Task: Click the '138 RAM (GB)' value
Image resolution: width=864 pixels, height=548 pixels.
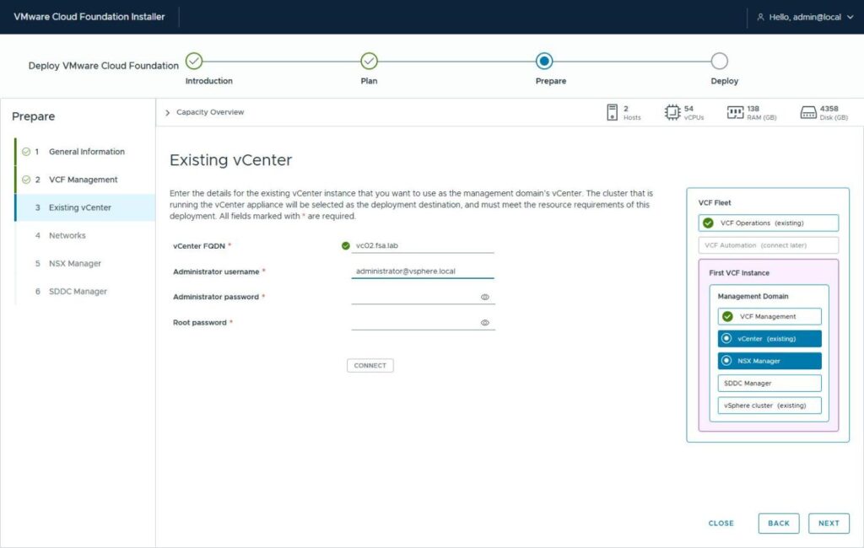Action: click(762, 112)
